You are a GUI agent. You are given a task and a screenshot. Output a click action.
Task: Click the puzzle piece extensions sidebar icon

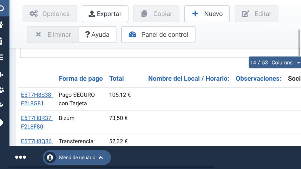pyautogui.click(x=2, y=75)
